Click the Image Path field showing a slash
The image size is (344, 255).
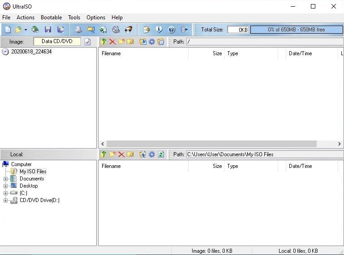pyautogui.click(x=265, y=42)
